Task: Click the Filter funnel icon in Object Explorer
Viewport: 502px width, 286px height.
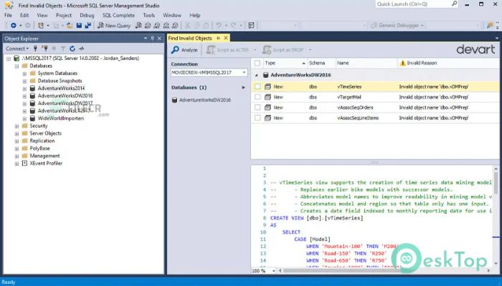Action: pyautogui.click(x=63, y=49)
